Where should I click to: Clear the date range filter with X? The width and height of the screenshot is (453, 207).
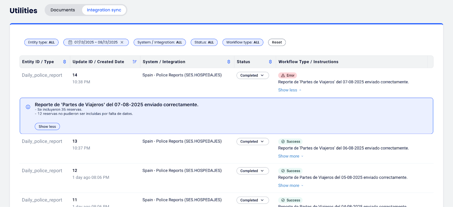click(x=122, y=42)
